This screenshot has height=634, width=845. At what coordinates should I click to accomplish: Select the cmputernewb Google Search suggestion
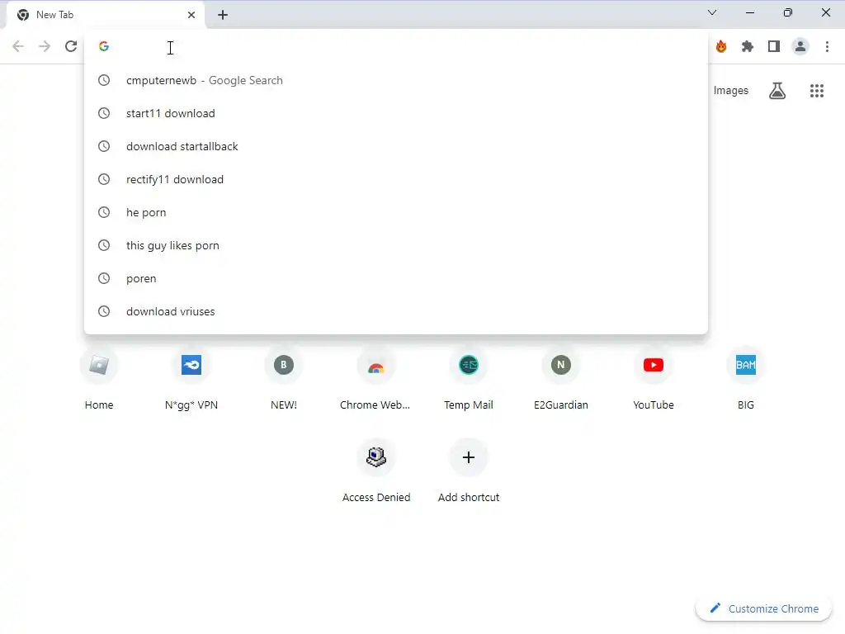pos(396,80)
